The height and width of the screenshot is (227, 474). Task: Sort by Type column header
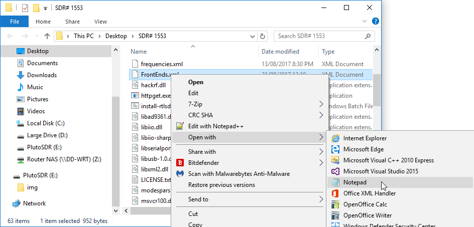pos(328,52)
